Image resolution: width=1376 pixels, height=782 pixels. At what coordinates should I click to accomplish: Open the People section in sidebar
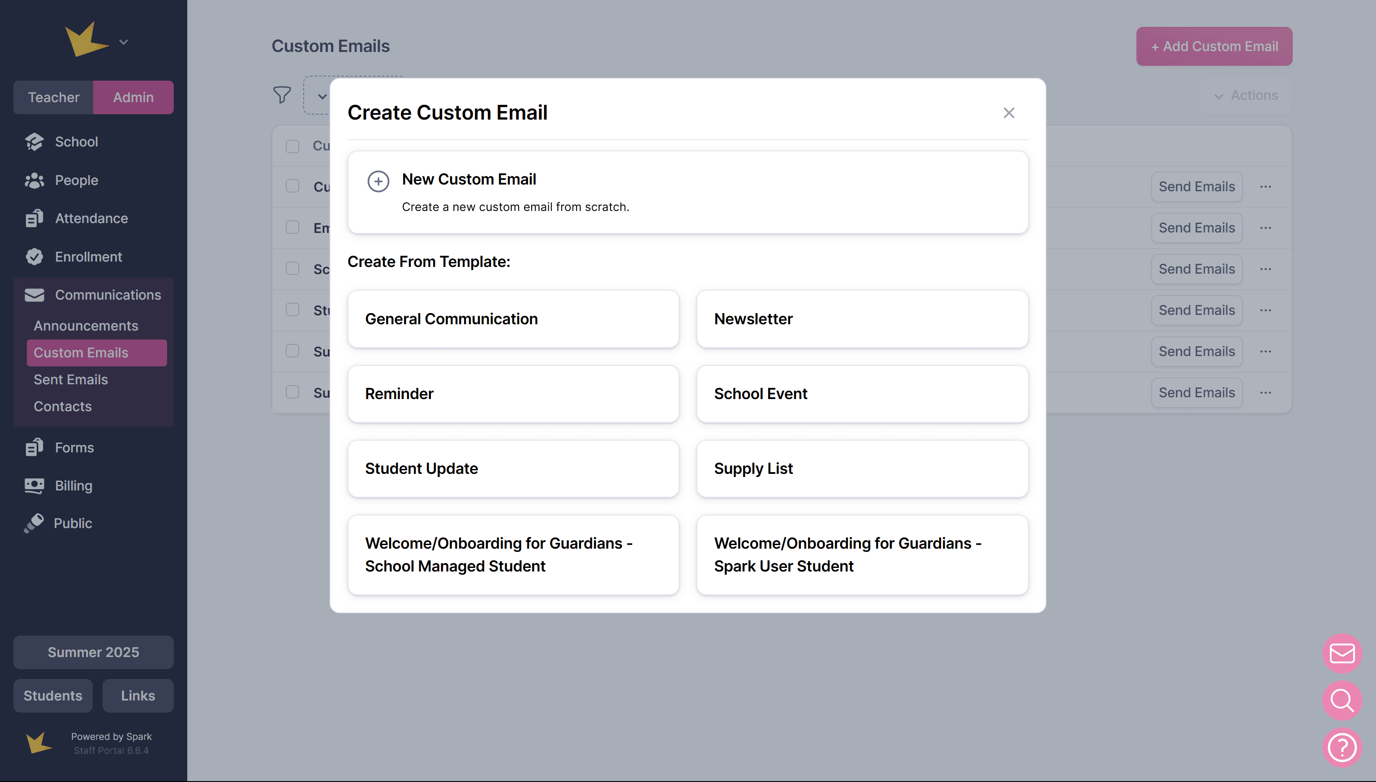76,180
